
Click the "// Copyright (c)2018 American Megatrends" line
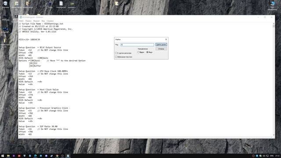click(46, 29)
